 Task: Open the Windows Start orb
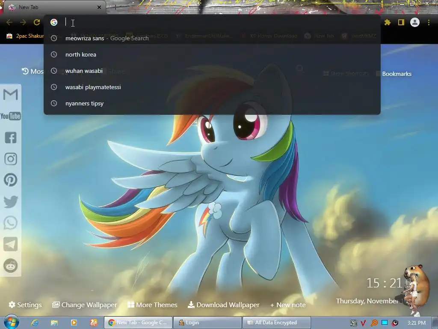pyautogui.click(x=11, y=322)
